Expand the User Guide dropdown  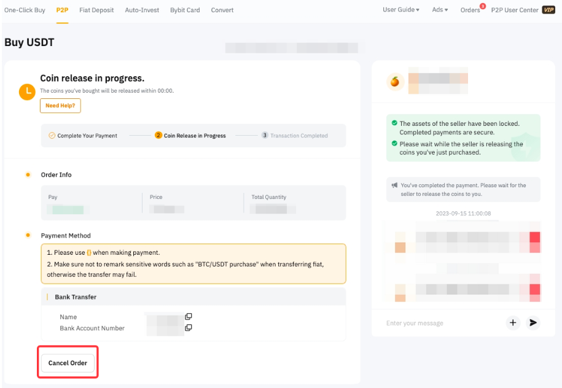[x=400, y=10]
